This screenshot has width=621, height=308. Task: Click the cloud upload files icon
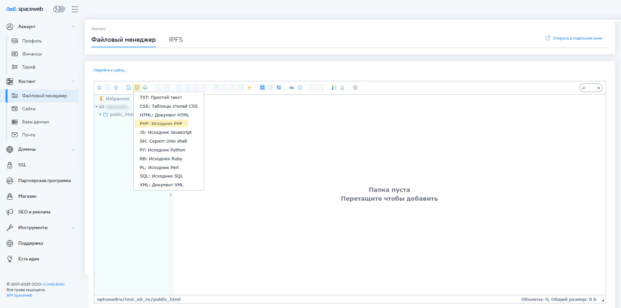click(145, 87)
